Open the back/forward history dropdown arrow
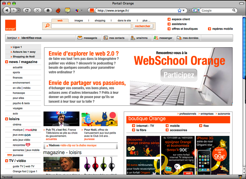The image size is (246, 179). [19, 10]
